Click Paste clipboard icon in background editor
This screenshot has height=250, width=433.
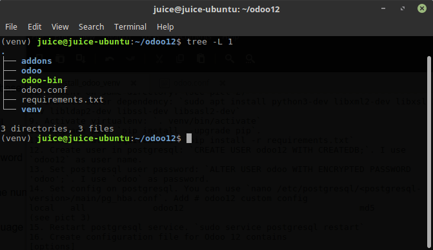pyautogui.click(x=201, y=59)
